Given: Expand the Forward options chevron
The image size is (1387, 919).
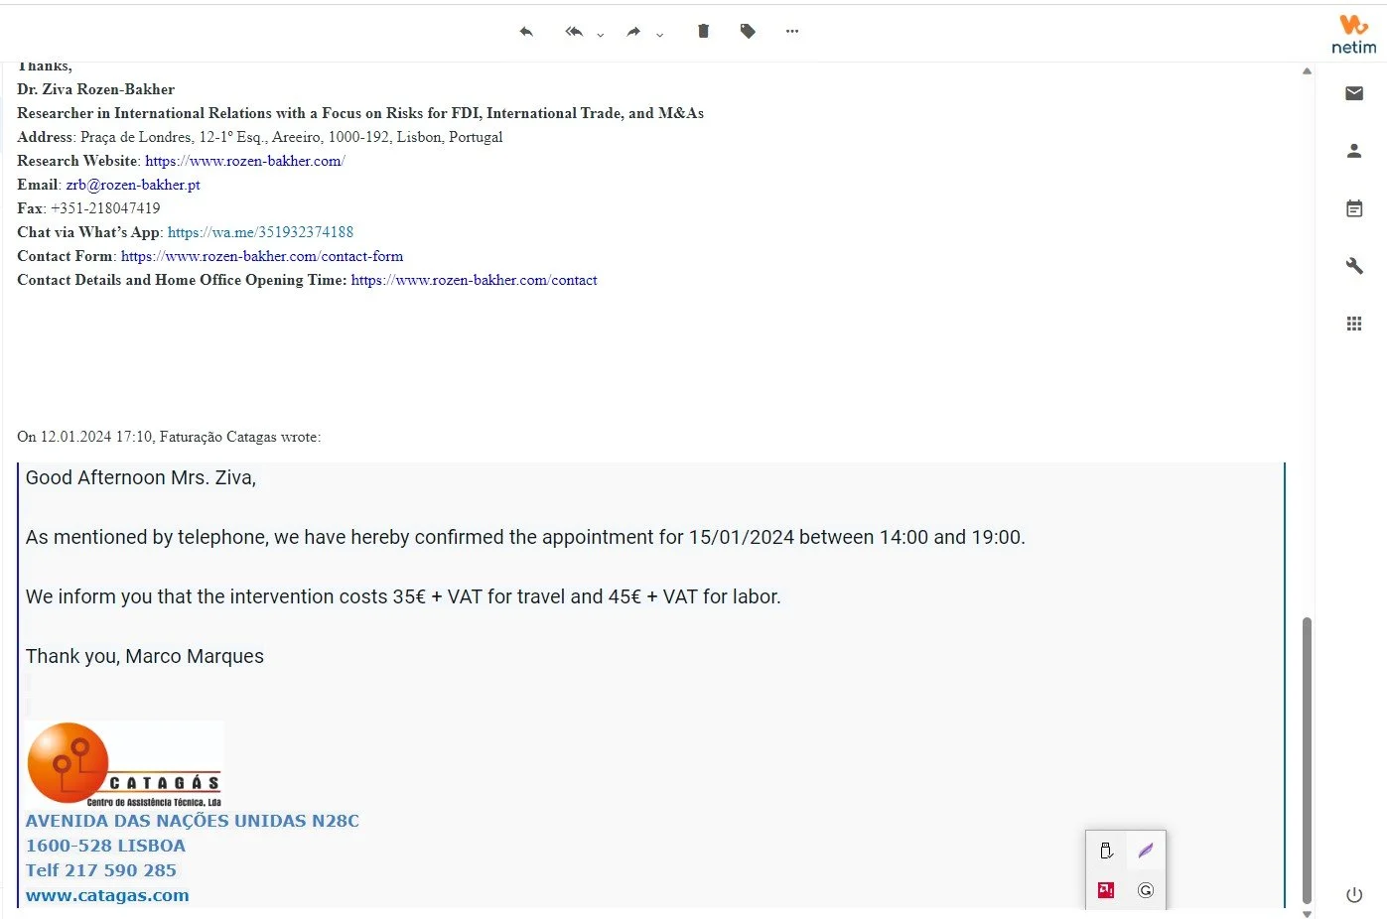Looking at the screenshot, I should click(x=660, y=36).
